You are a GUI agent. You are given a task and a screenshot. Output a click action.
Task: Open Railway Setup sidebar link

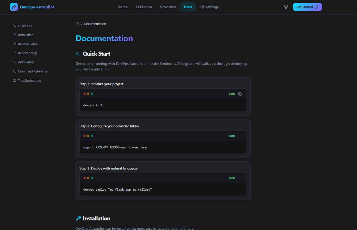(x=28, y=44)
